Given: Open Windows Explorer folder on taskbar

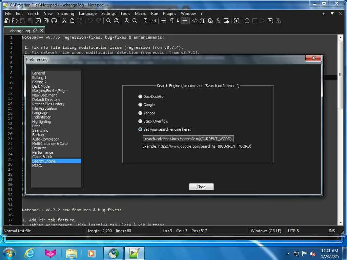Looking at the screenshot, I should [x=71, y=254].
